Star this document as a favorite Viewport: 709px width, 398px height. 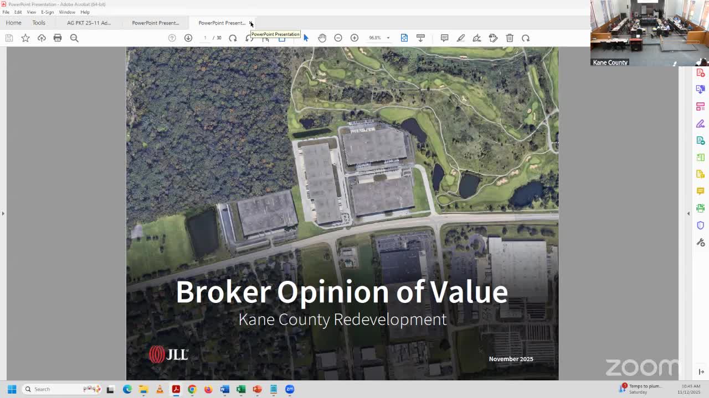[x=25, y=38]
